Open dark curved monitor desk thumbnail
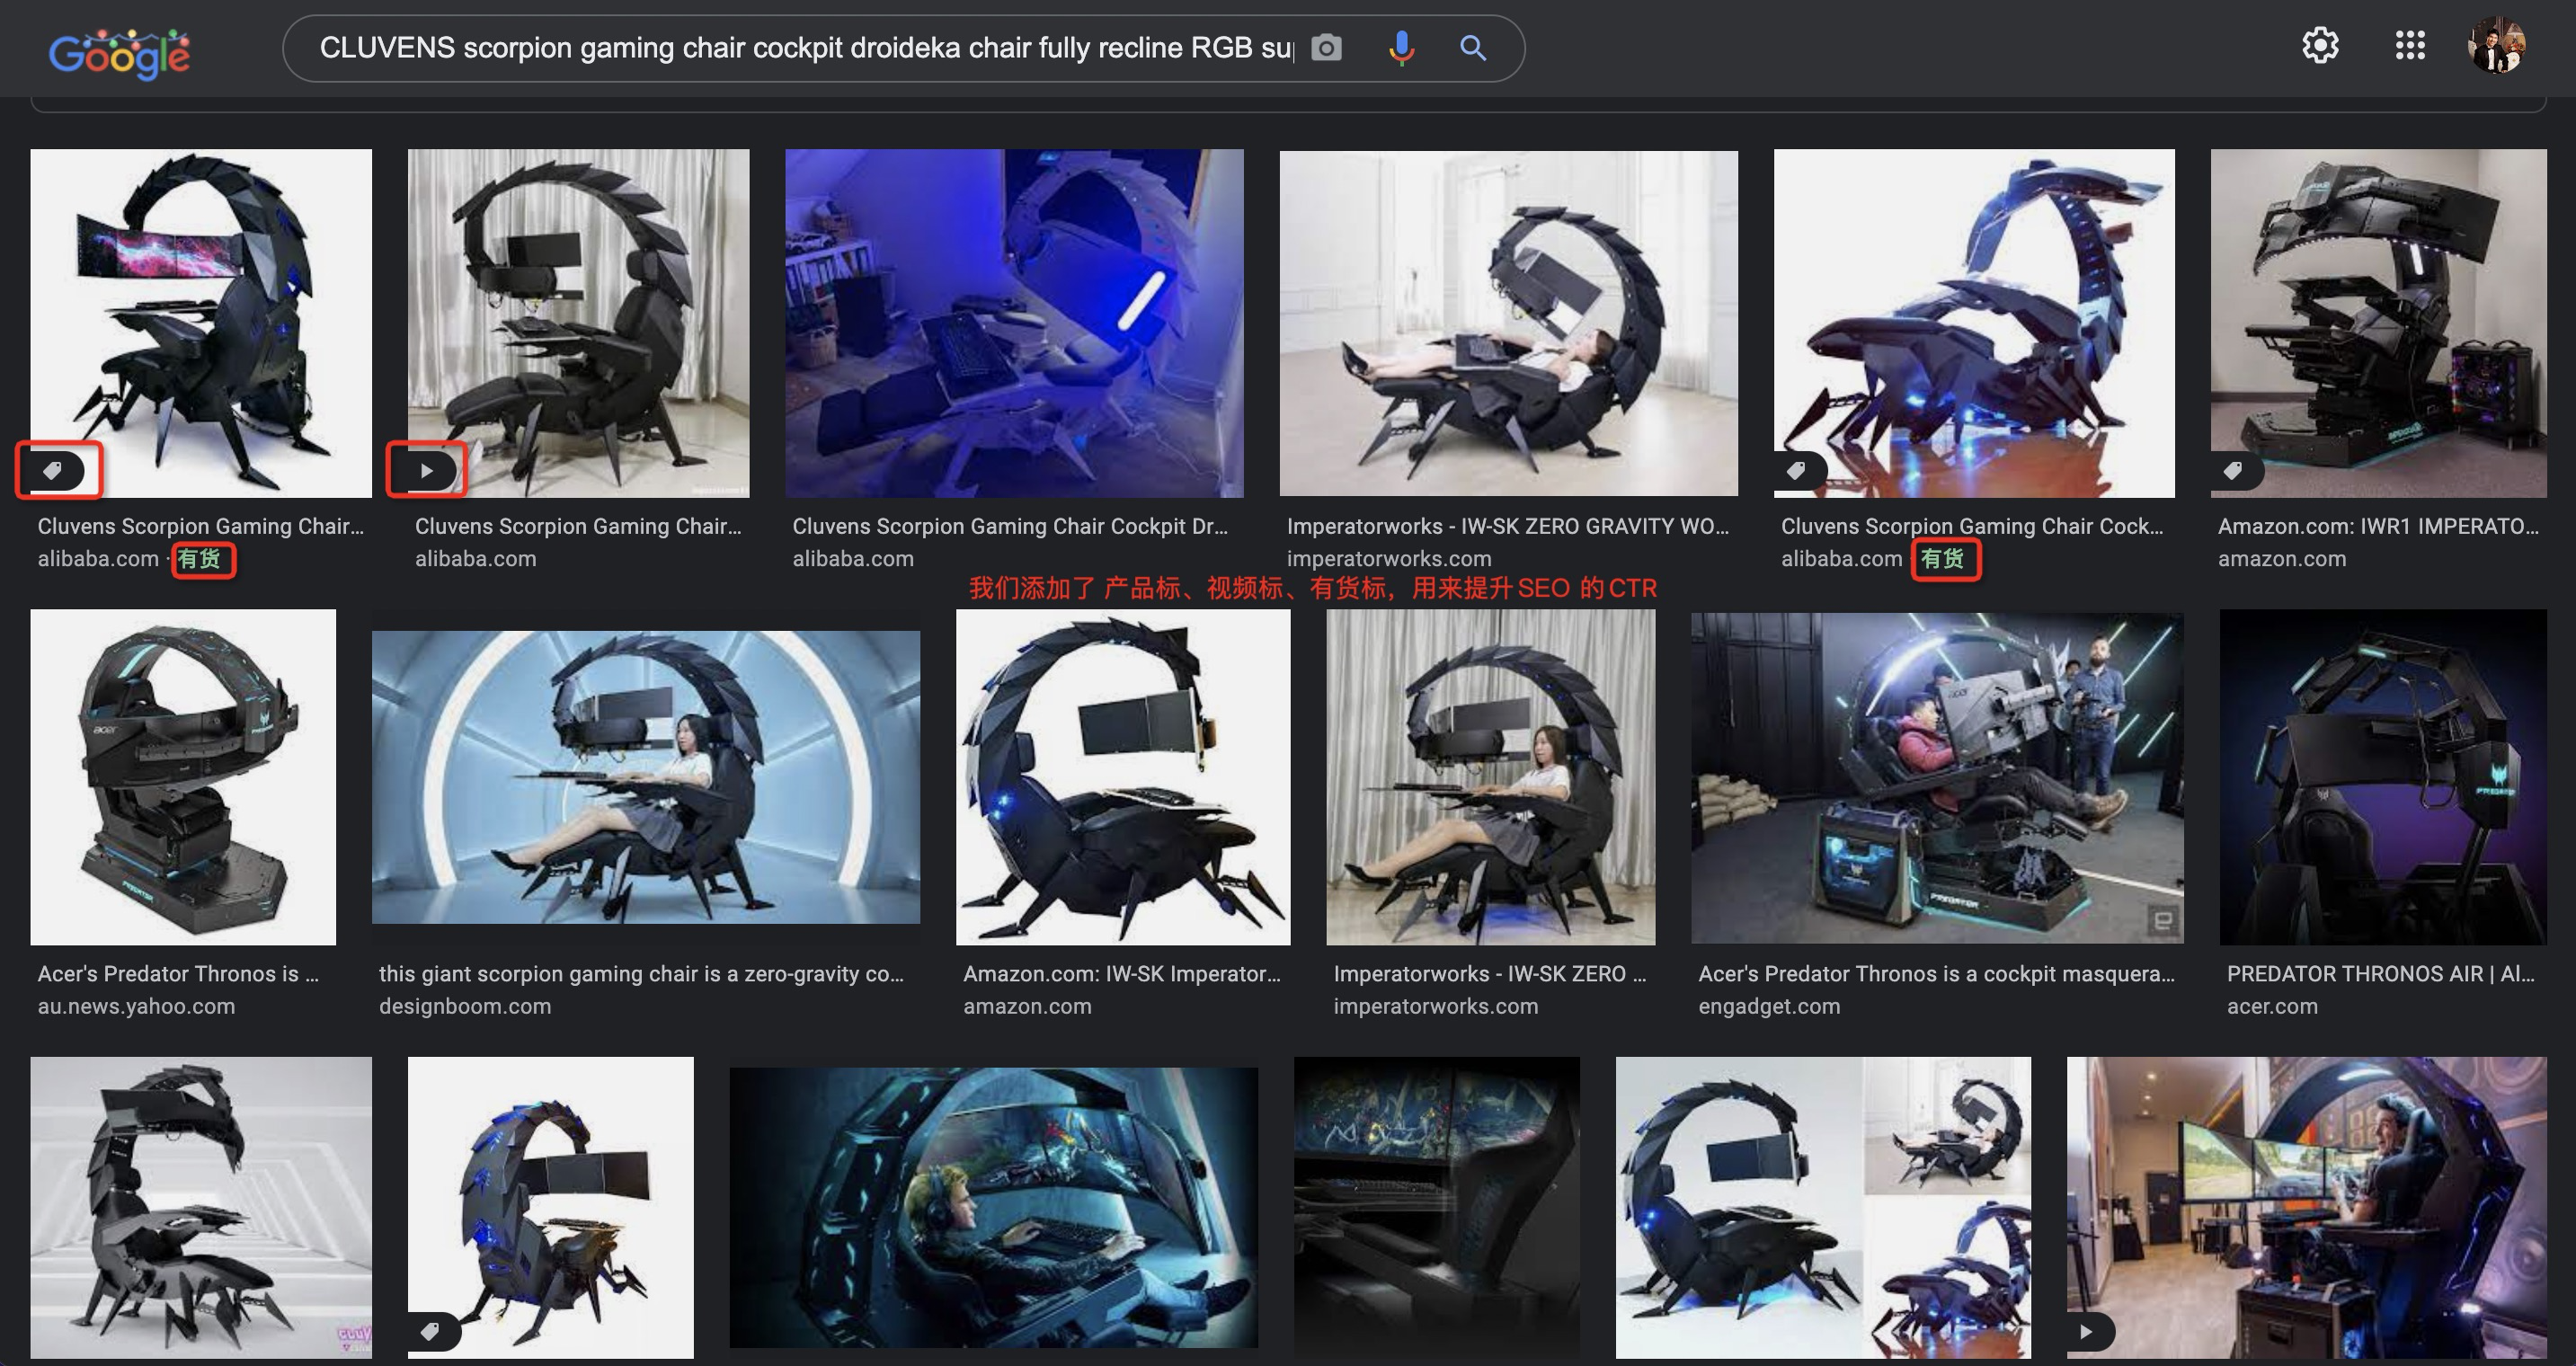This screenshot has height=1366, width=2576. click(1436, 1207)
